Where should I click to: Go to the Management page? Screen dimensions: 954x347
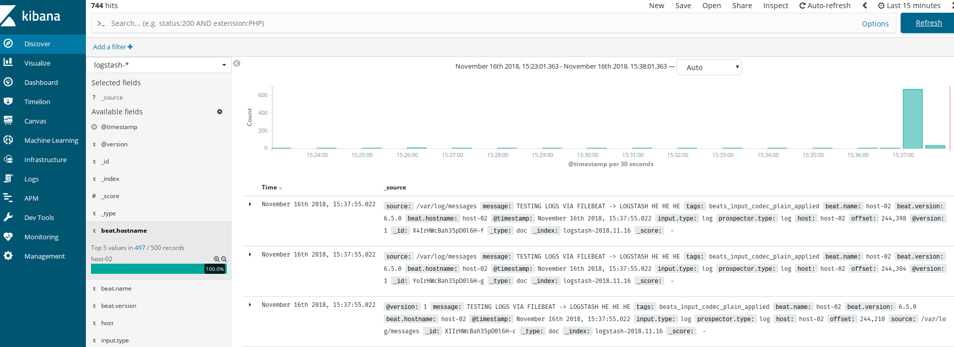pos(43,257)
